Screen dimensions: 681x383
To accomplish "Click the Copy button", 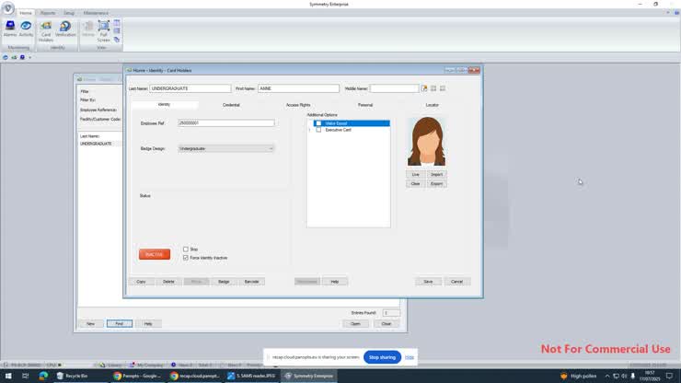I will [141, 282].
